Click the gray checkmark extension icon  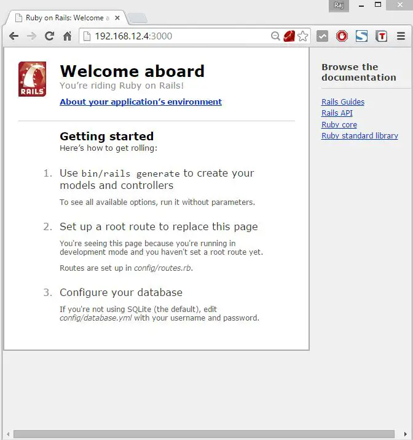click(322, 36)
